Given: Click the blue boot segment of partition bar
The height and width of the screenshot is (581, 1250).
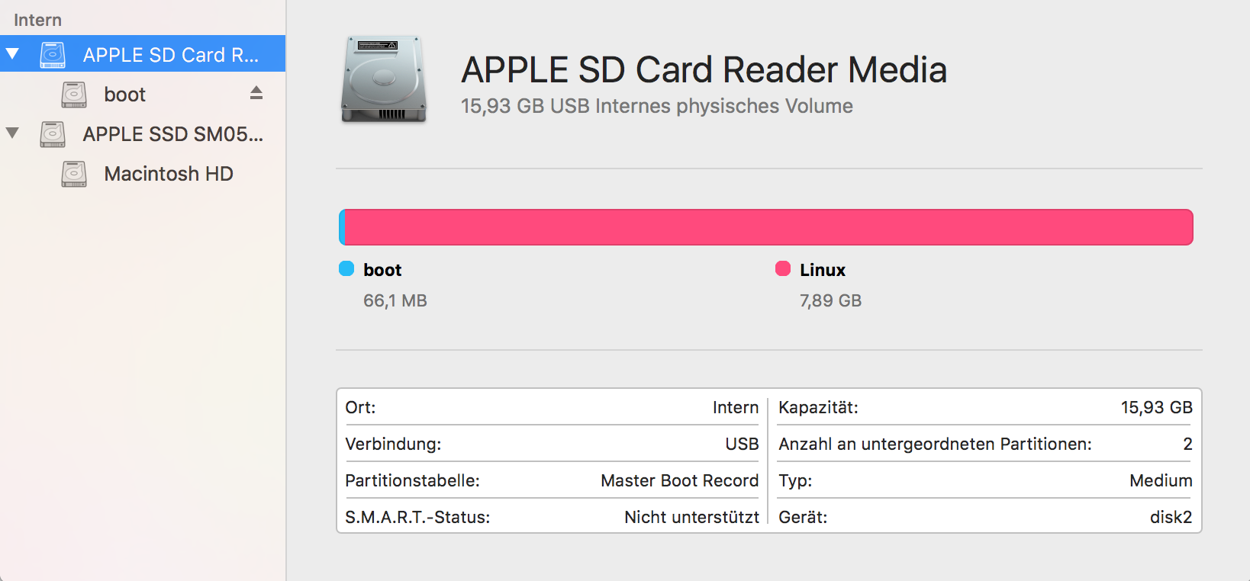Looking at the screenshot, I should click(342, 227).
